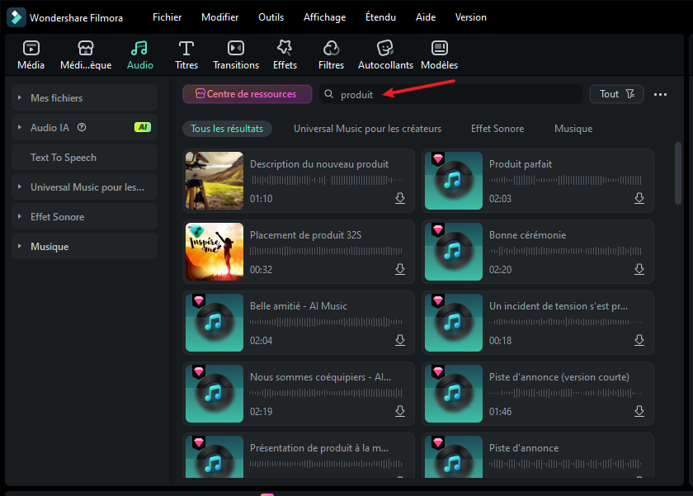Switch to the 'Effet Sonore' results tab
Image resolution: width=693 pixels, height=496 pixels.
497,129
